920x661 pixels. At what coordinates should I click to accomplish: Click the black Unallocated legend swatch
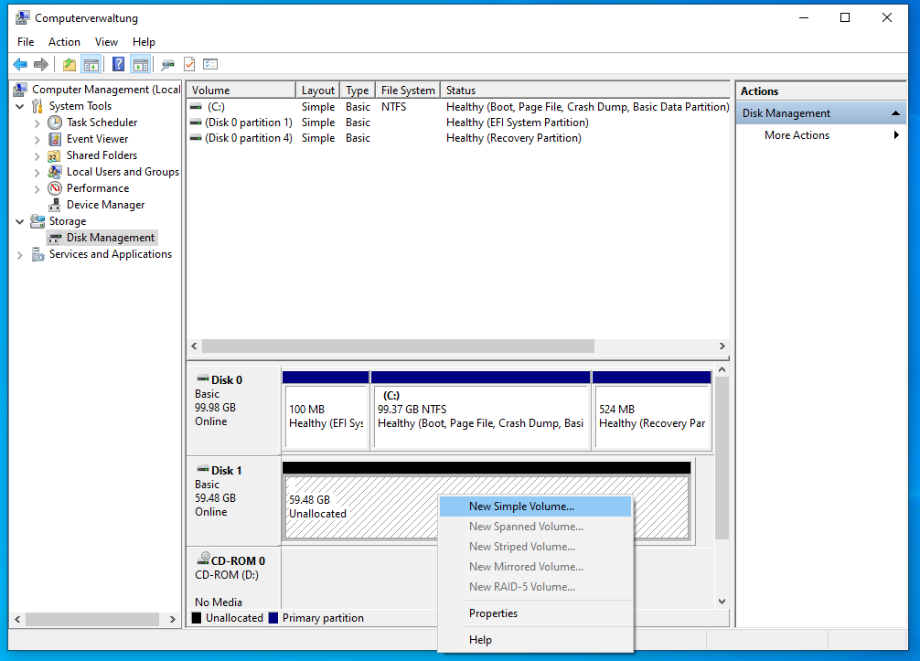coord(197,618)
